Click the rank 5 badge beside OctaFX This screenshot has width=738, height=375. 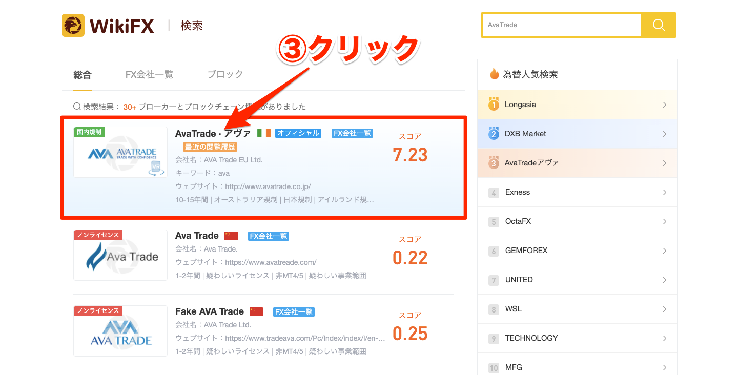[494, 222]
